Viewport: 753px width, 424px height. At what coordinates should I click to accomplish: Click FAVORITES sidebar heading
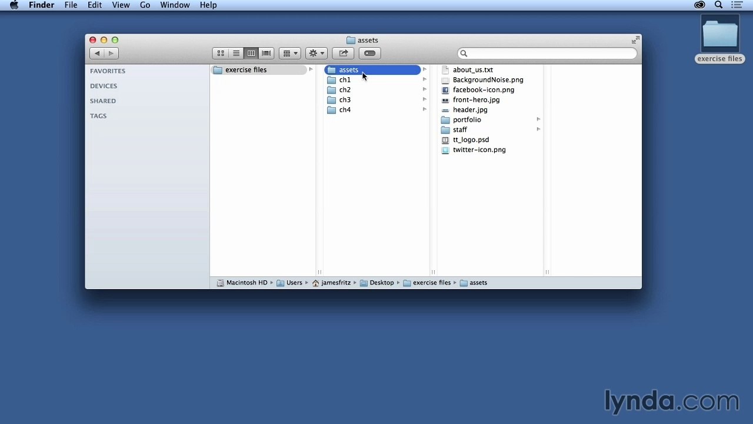click(x=108, y=71)
